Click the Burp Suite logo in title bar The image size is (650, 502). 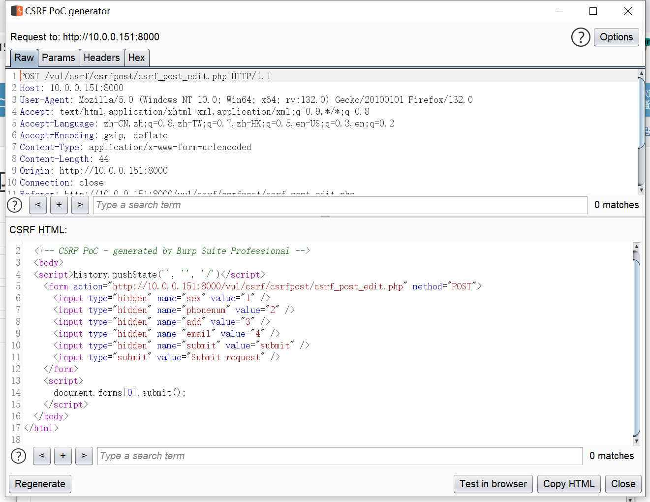(x=16, y=11)
